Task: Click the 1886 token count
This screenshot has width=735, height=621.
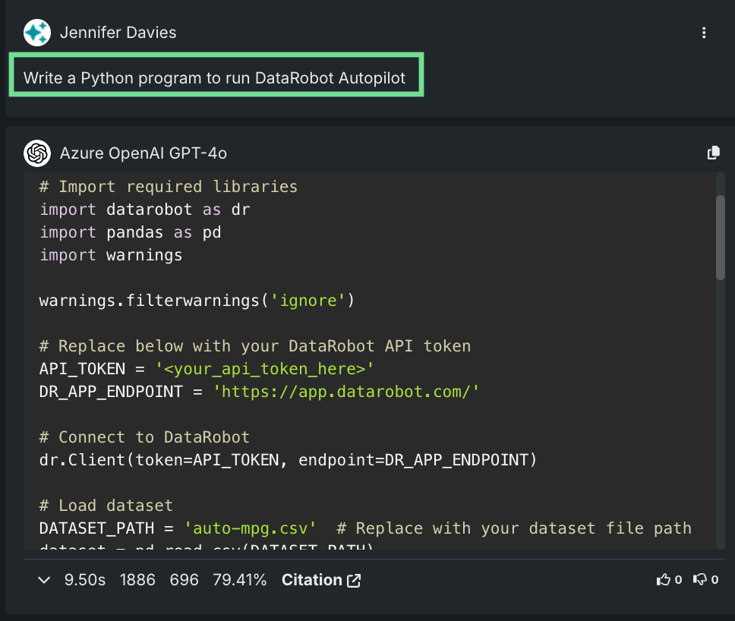Action: point(137,580)
